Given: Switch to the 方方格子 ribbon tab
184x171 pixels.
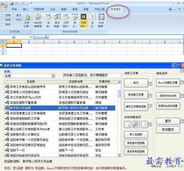Looking at the screenshot, I should [115, 9].
